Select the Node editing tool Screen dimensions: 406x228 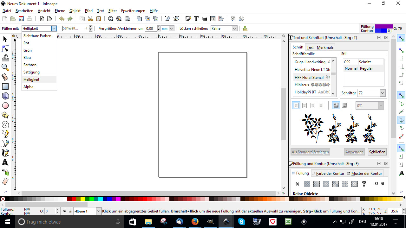pyautogui.click(x=5, y=48)
